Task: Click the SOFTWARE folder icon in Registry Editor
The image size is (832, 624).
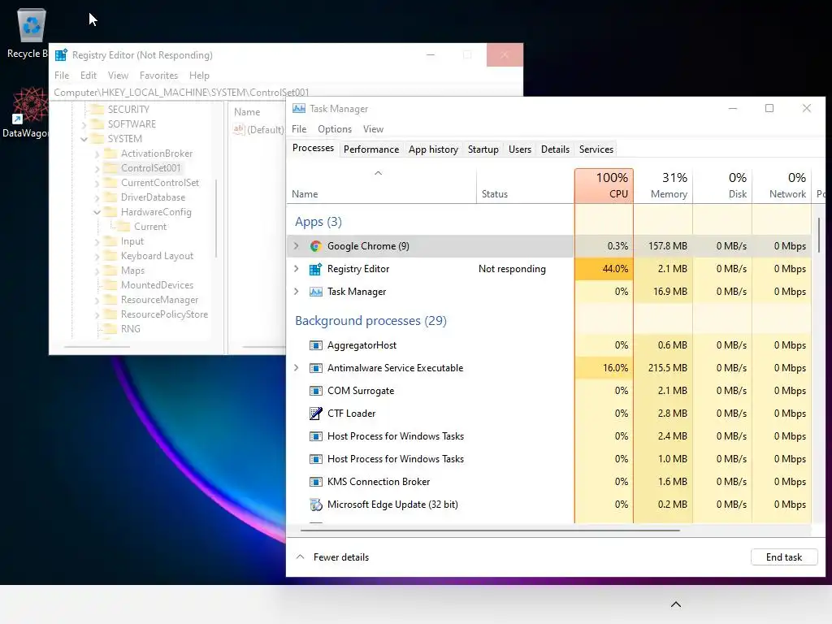Action: tap(97, 124)
